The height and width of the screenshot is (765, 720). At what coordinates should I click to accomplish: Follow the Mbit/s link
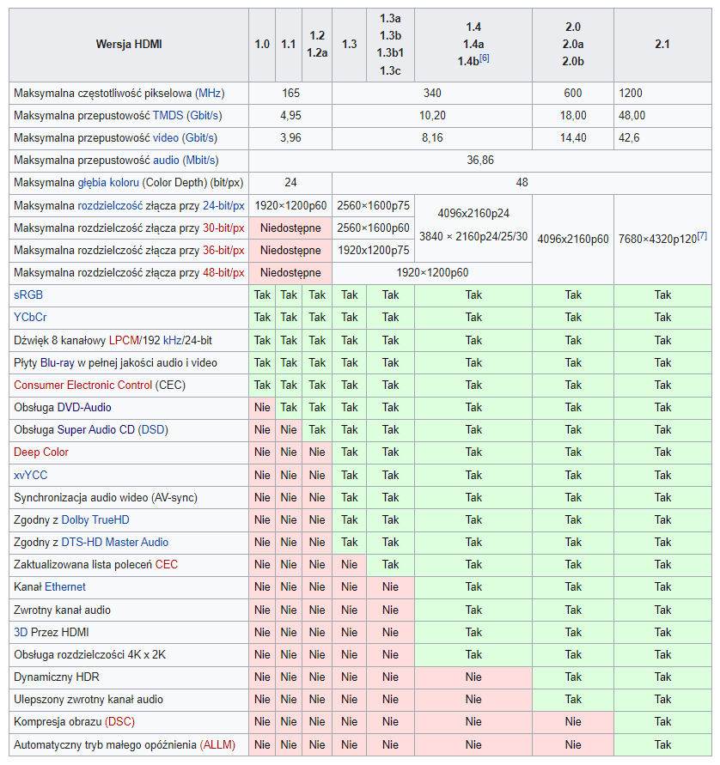(201, 161)
